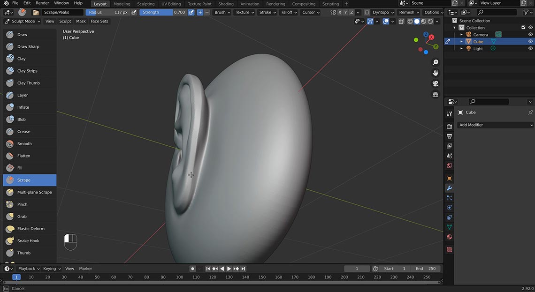Open the Cursor dropdown

point(311,12)
